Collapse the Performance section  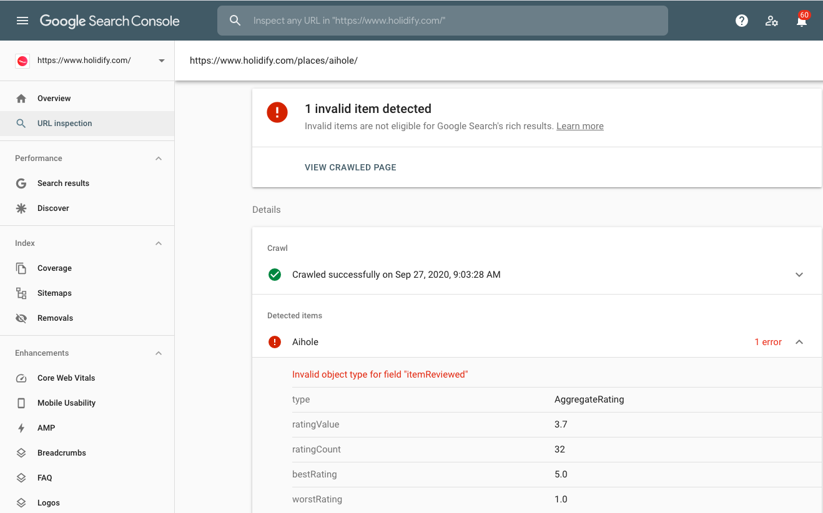coord(159,159)
